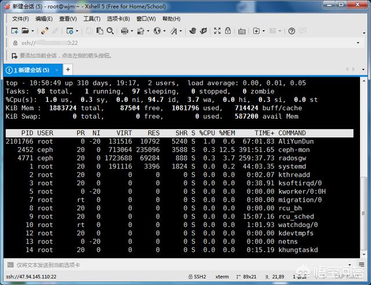This screenshot has width=371, height=285.
Task: Click the keyboard mapping icon
Action: 242,31
